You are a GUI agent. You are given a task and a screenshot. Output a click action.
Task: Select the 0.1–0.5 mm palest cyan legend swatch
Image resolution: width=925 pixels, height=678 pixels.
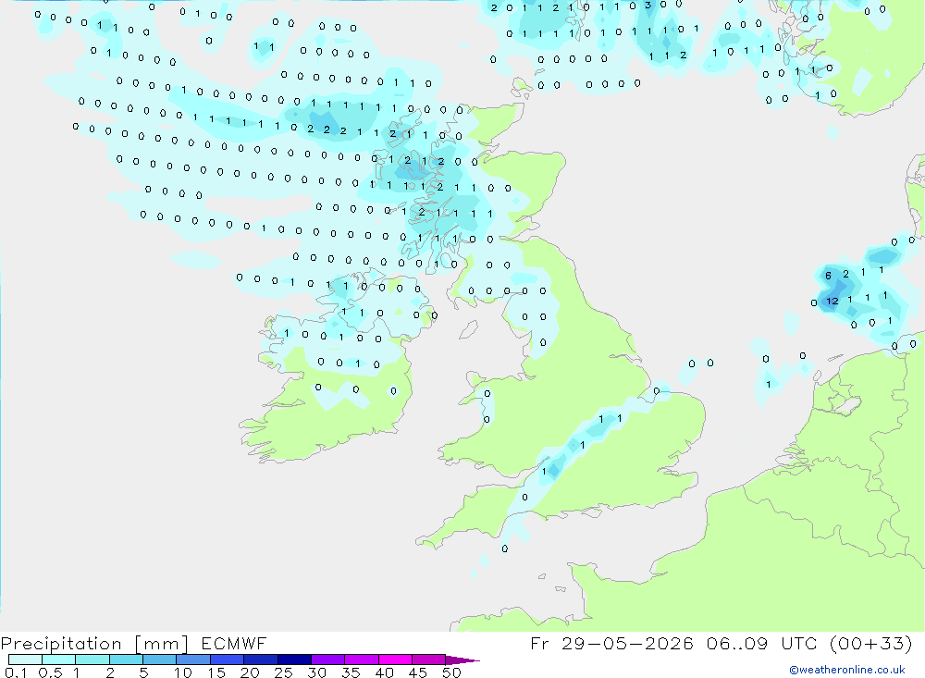pos(25,660)
